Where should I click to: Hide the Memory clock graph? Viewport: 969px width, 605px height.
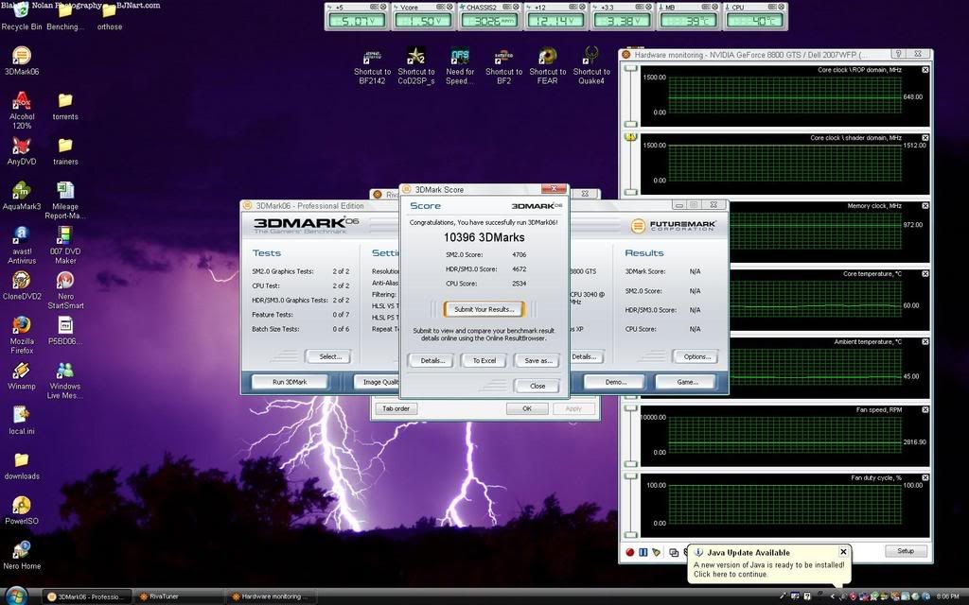[925, 205]
